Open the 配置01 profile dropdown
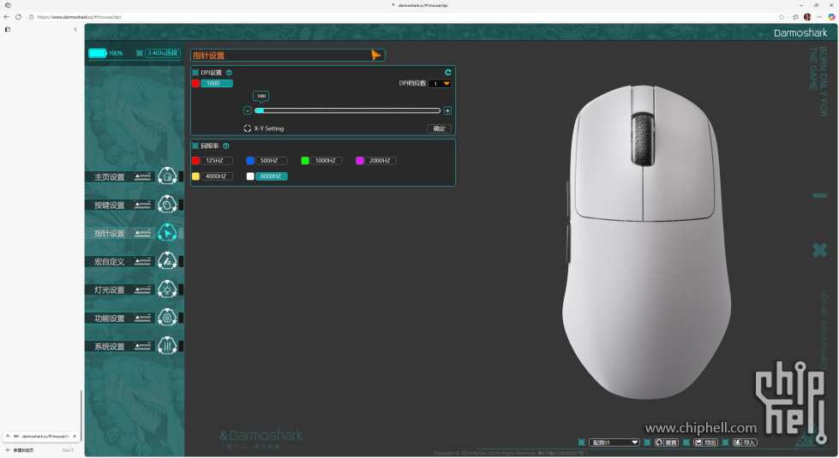The width and height of the screenshot is (839, 458). point(614,443)
